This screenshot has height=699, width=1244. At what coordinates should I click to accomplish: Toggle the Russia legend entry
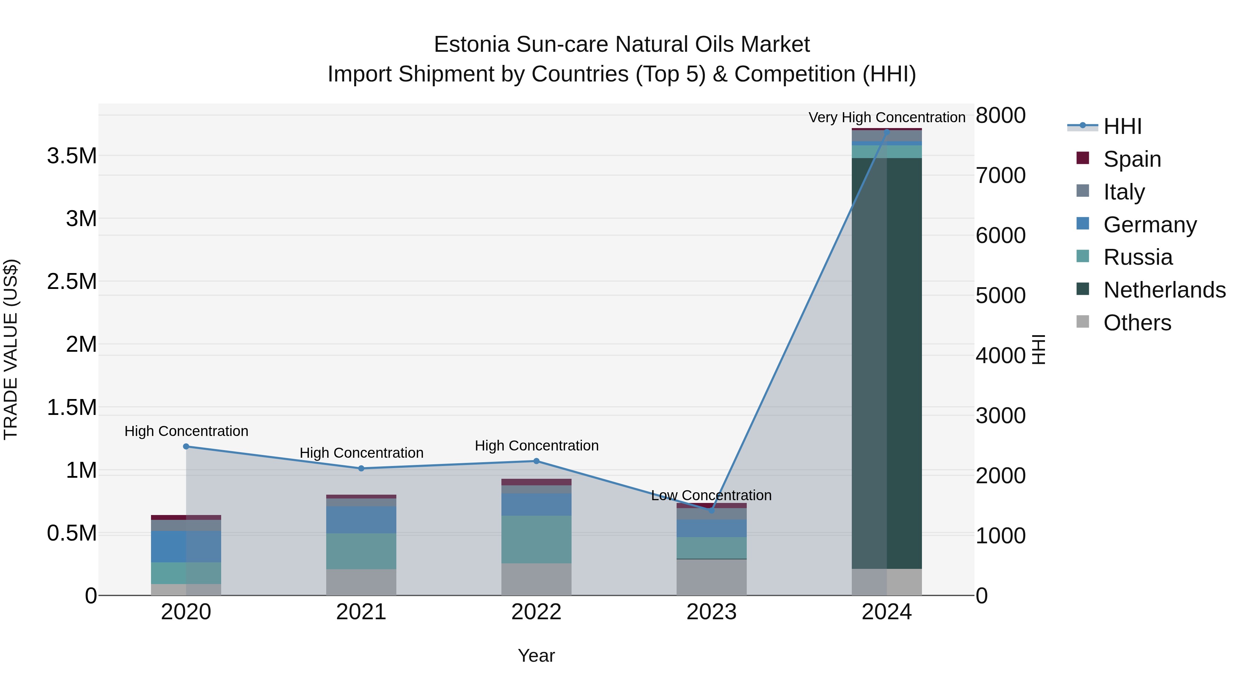[1124, 257]
